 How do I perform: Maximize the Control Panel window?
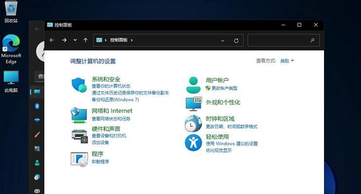[x=299, y=25]
